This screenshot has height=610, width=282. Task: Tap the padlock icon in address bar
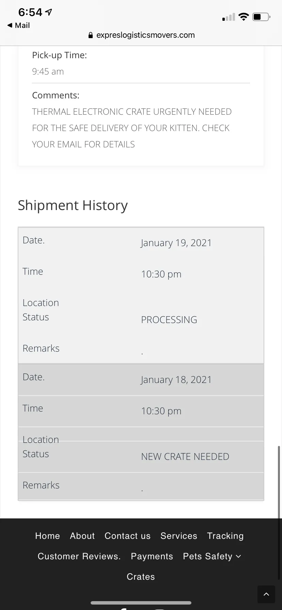[x=91, y=35]
